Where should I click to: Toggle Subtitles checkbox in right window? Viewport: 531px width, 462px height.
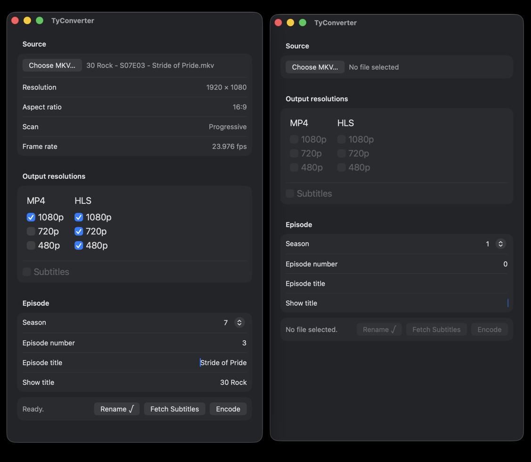290,194
